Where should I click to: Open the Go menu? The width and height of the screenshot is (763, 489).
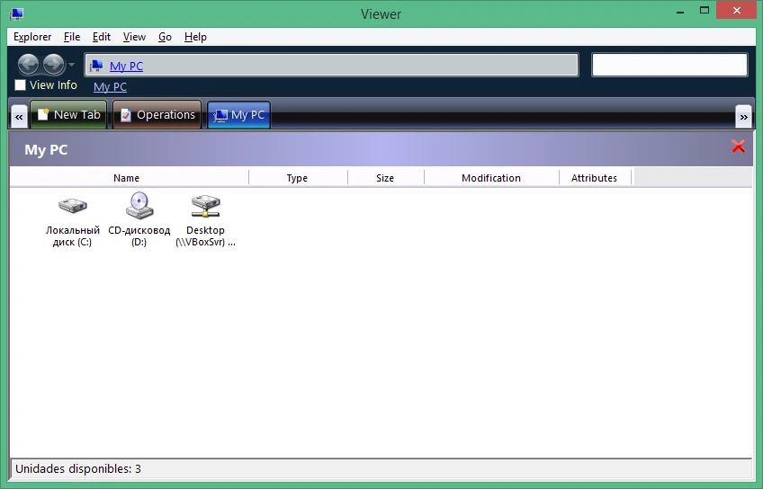tap(165, 37)
